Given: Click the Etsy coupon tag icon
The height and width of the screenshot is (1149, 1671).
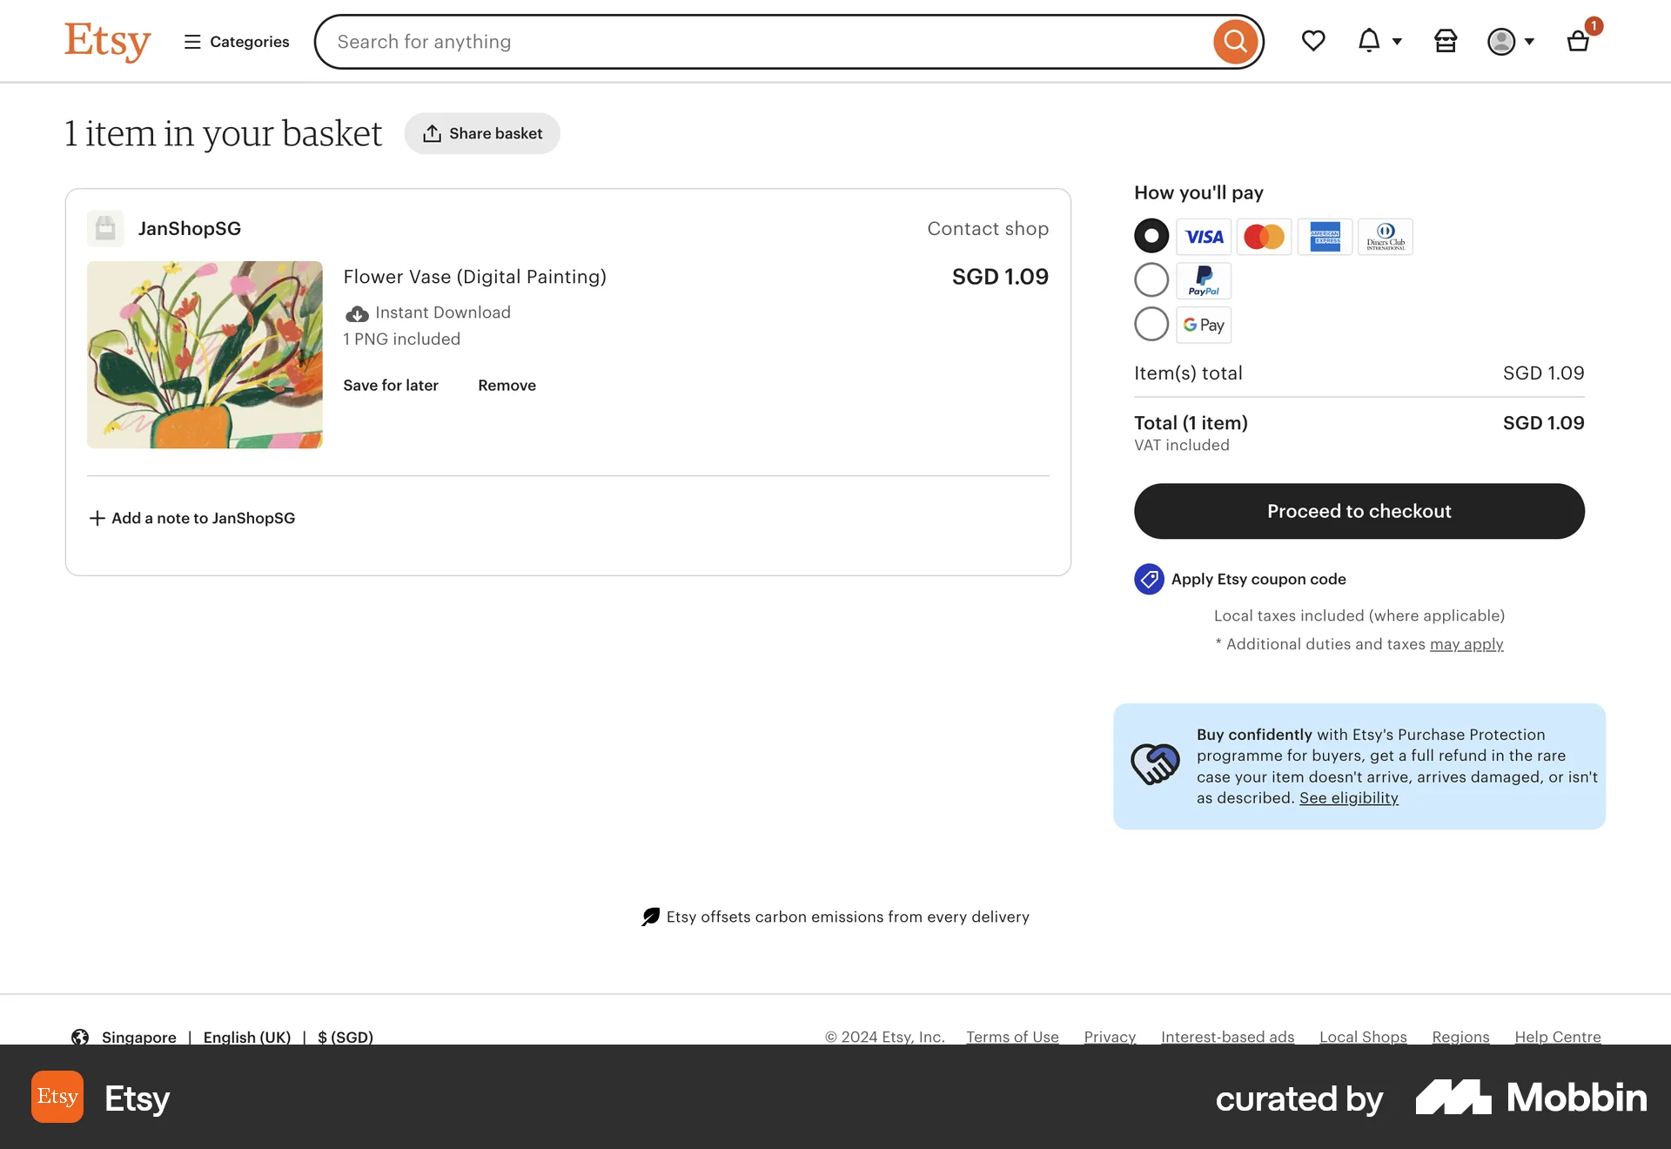Looking at the screenshot, I should (x=1149, y=579).
